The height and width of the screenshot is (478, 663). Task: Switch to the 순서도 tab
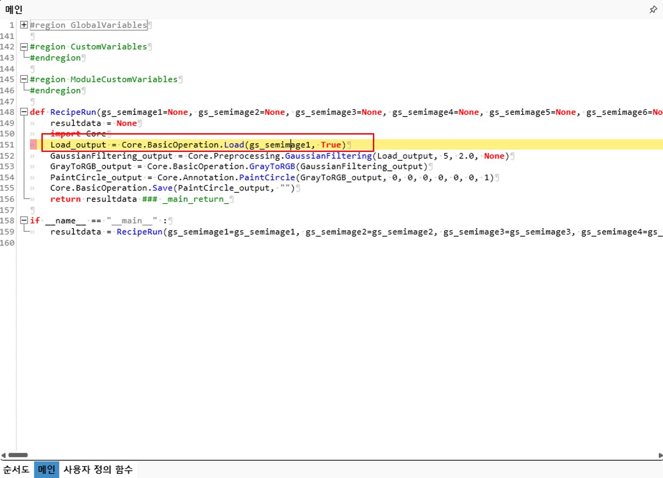coord(16,470)
